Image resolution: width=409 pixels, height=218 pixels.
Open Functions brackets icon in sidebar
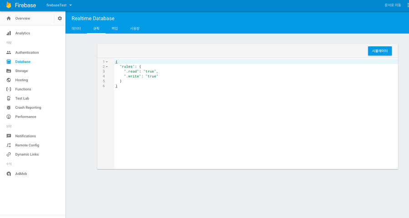tap(9, 89)
